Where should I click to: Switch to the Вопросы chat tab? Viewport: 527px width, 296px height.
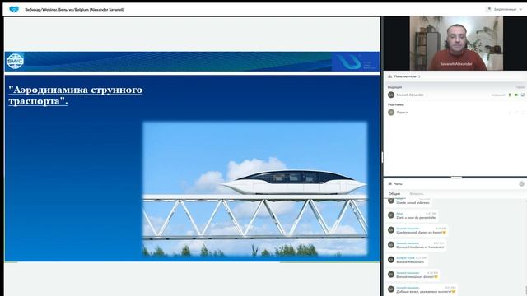coord(417,194)
